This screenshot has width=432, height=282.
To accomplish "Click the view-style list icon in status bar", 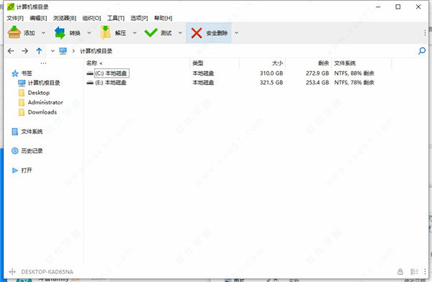I will [414, 272].
